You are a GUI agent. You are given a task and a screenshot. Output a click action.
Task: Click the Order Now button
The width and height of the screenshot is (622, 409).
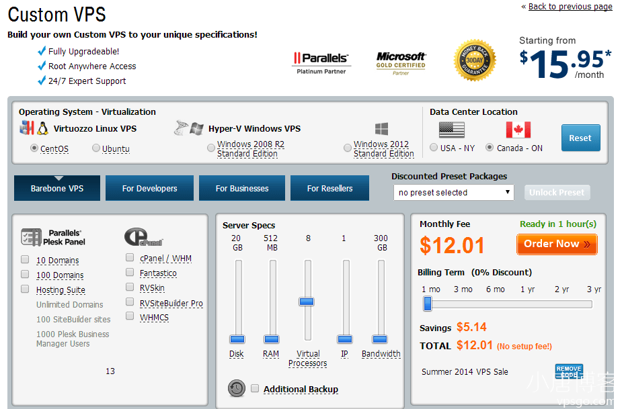pyautogui.click(x=557, y=244)
